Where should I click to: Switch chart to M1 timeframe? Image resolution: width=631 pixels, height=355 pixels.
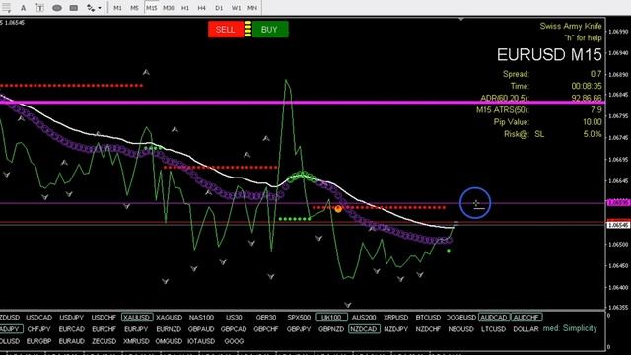point(117,8)
